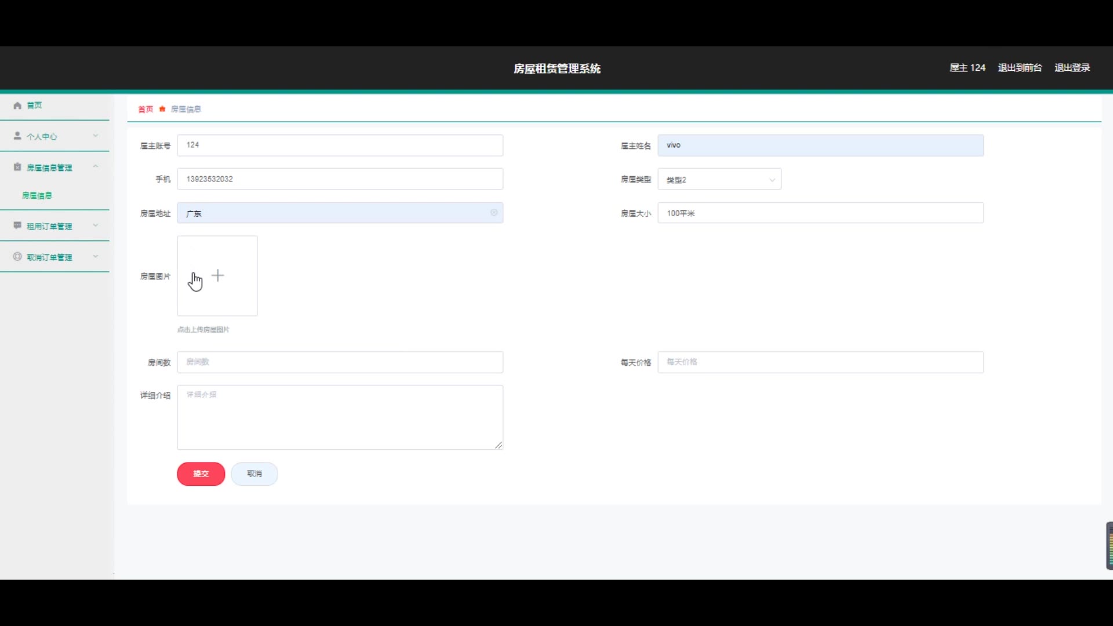Select the 房屋信息 submenu item

point(37,195)
